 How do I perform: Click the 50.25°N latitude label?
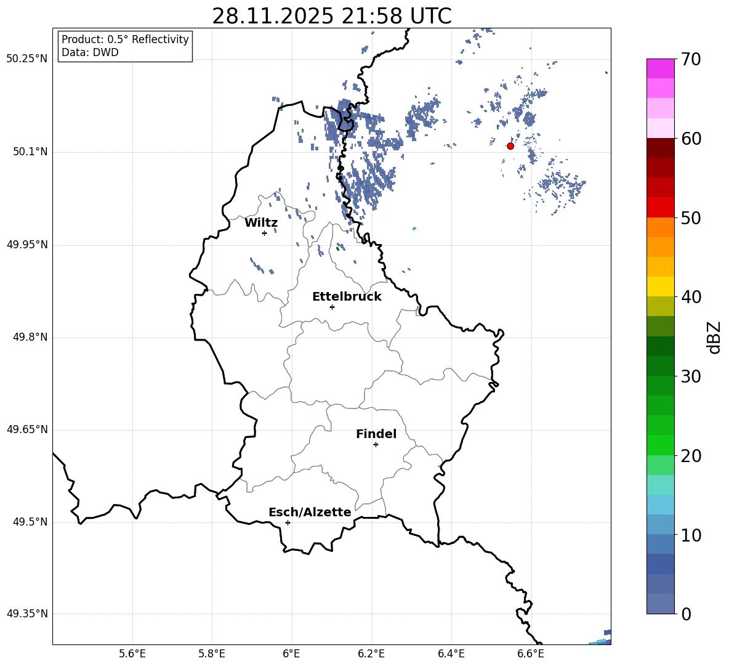27,59
